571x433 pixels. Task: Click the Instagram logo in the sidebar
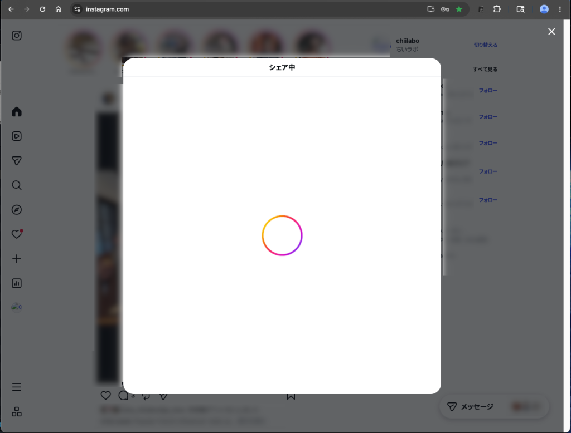17,35
